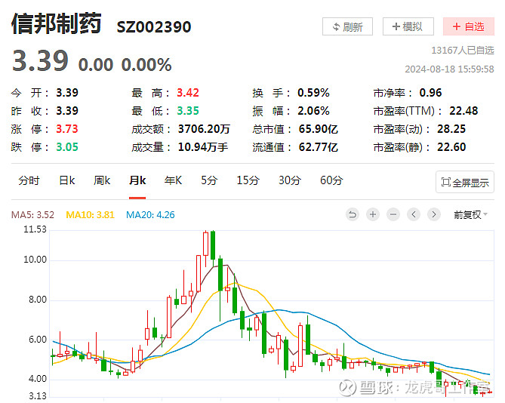The image size is (505, 403).
Task: Switch to 60分 chart tab
Action: tap(331, 180)
